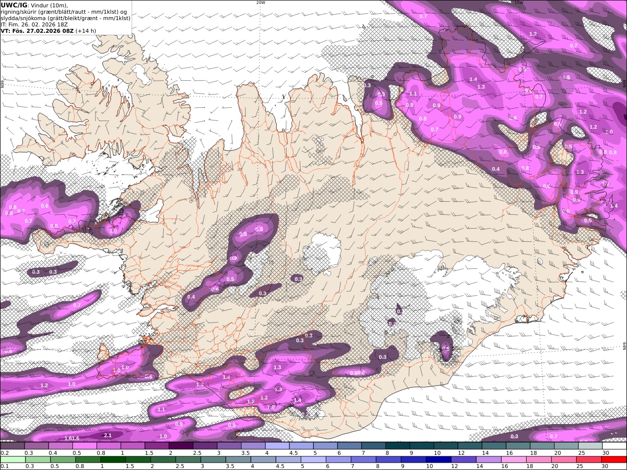This screenshot has width=627, height=470.
Task: Click the '(+14 h)' forecast offset text
Action: 86,31
